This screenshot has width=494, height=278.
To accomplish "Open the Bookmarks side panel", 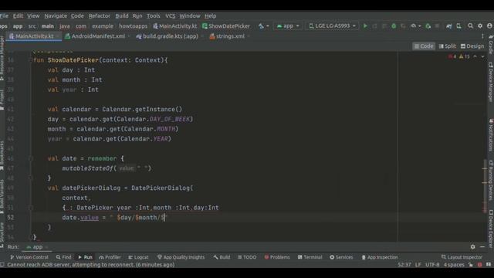I will point(2,156).
